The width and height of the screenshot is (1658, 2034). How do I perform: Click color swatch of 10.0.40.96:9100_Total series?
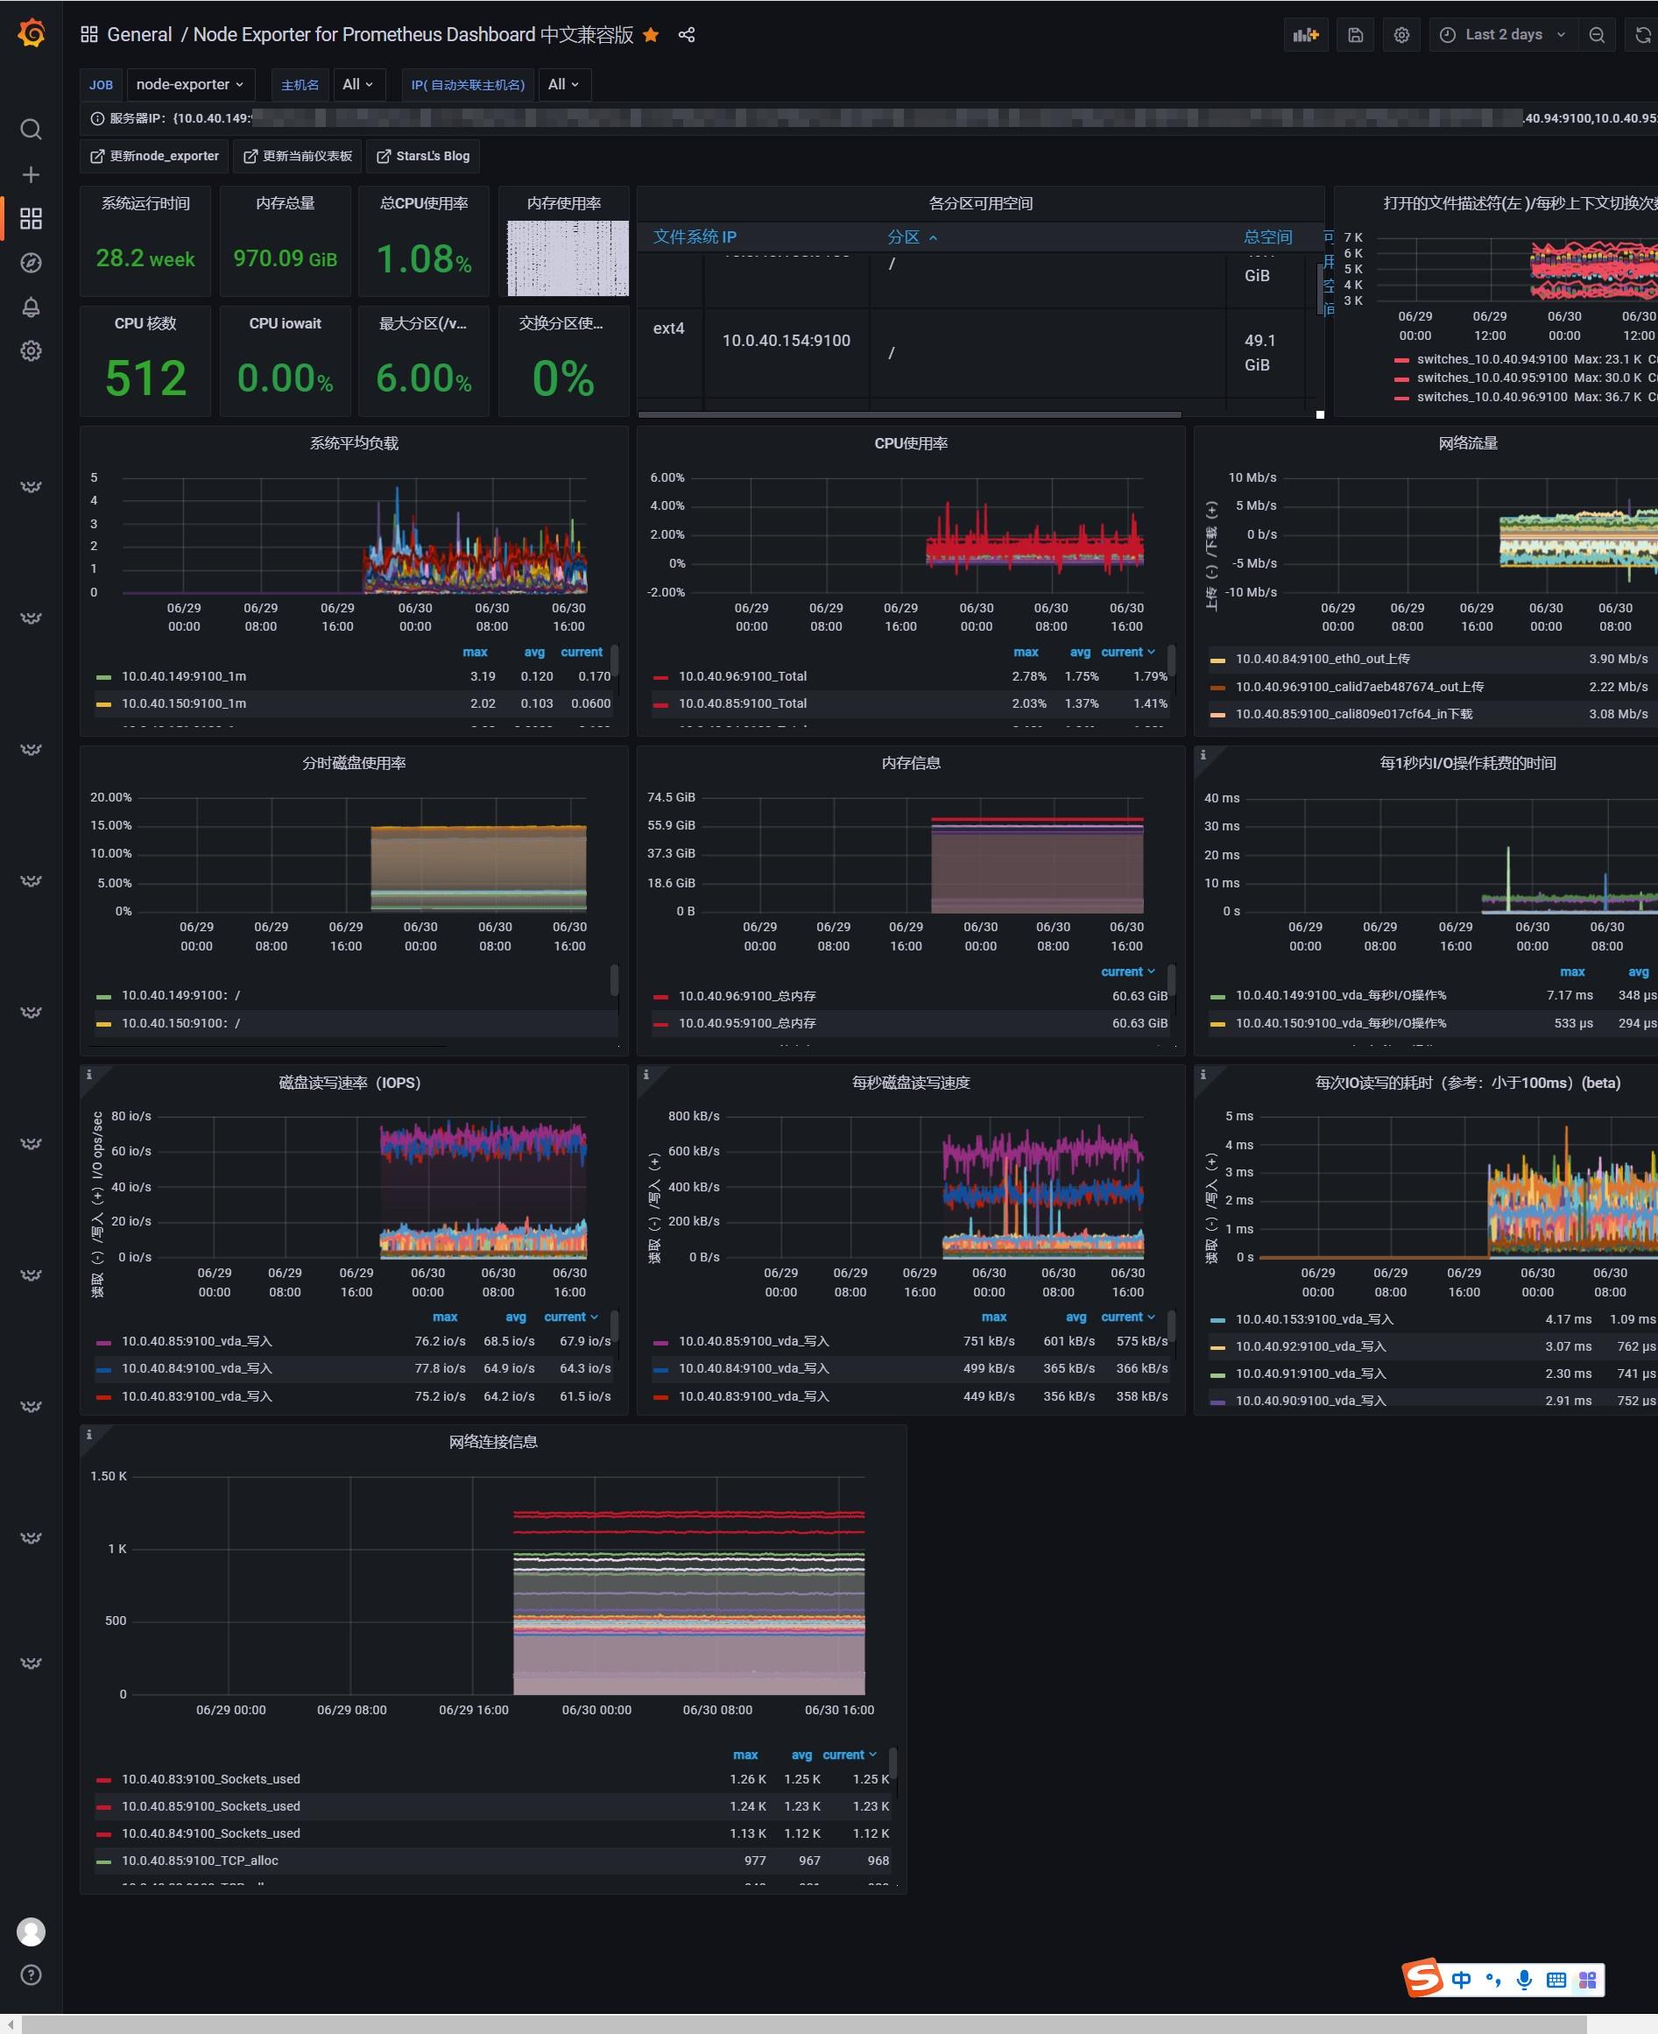pos(660,677)
